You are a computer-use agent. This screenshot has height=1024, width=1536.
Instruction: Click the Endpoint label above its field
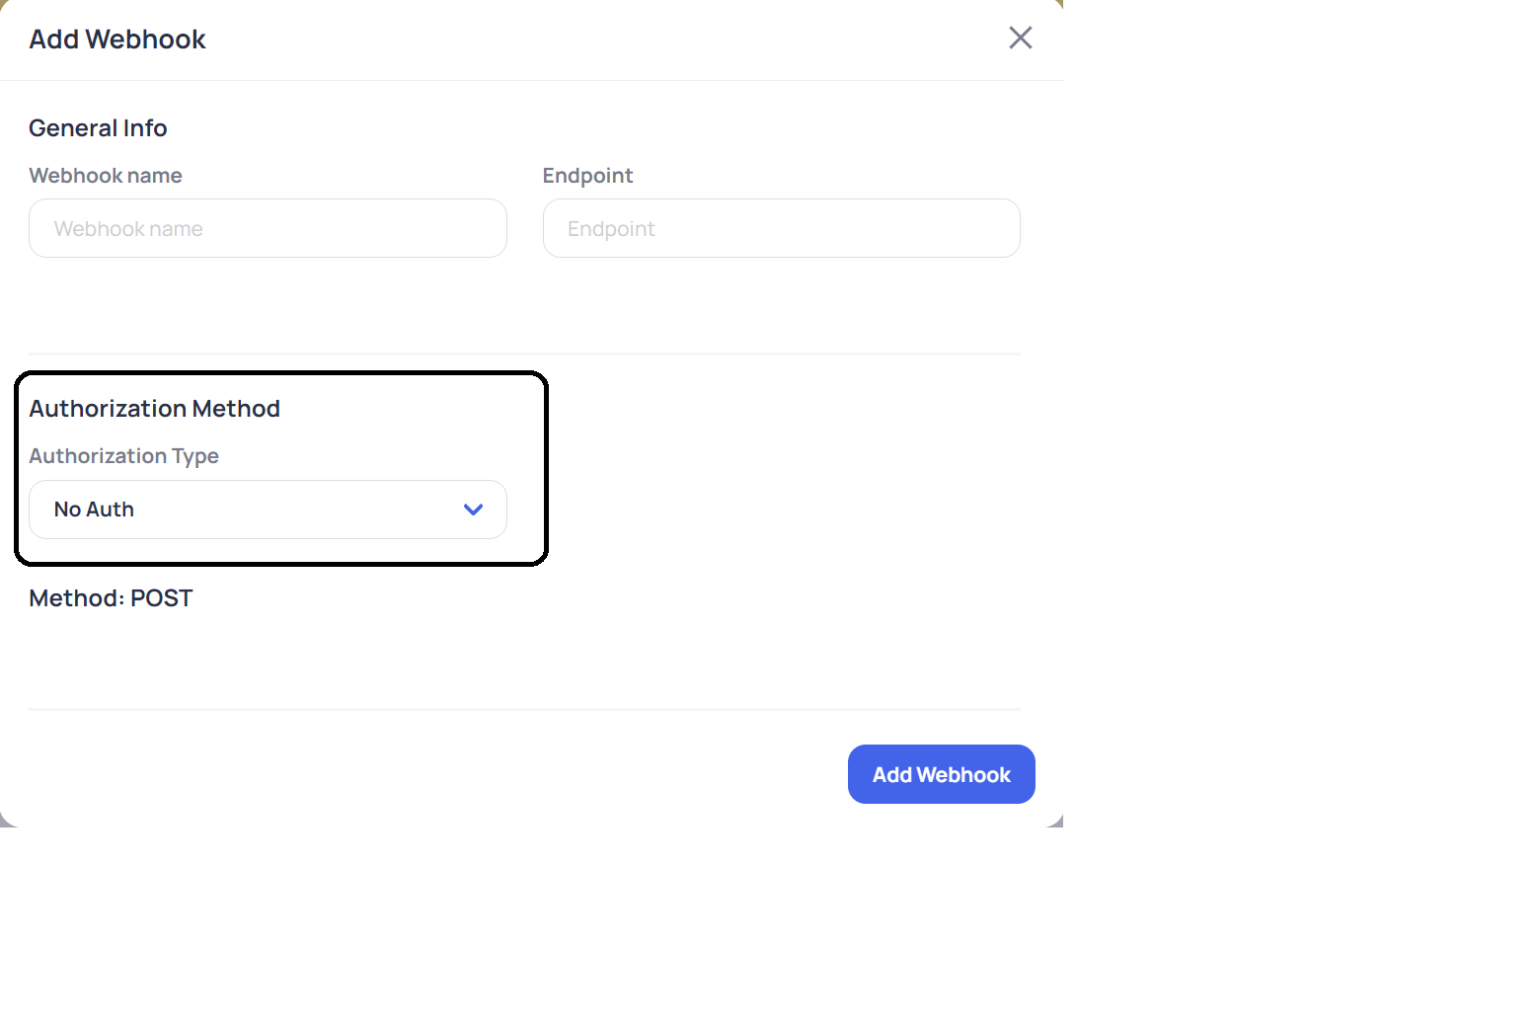tap(587, 175)
